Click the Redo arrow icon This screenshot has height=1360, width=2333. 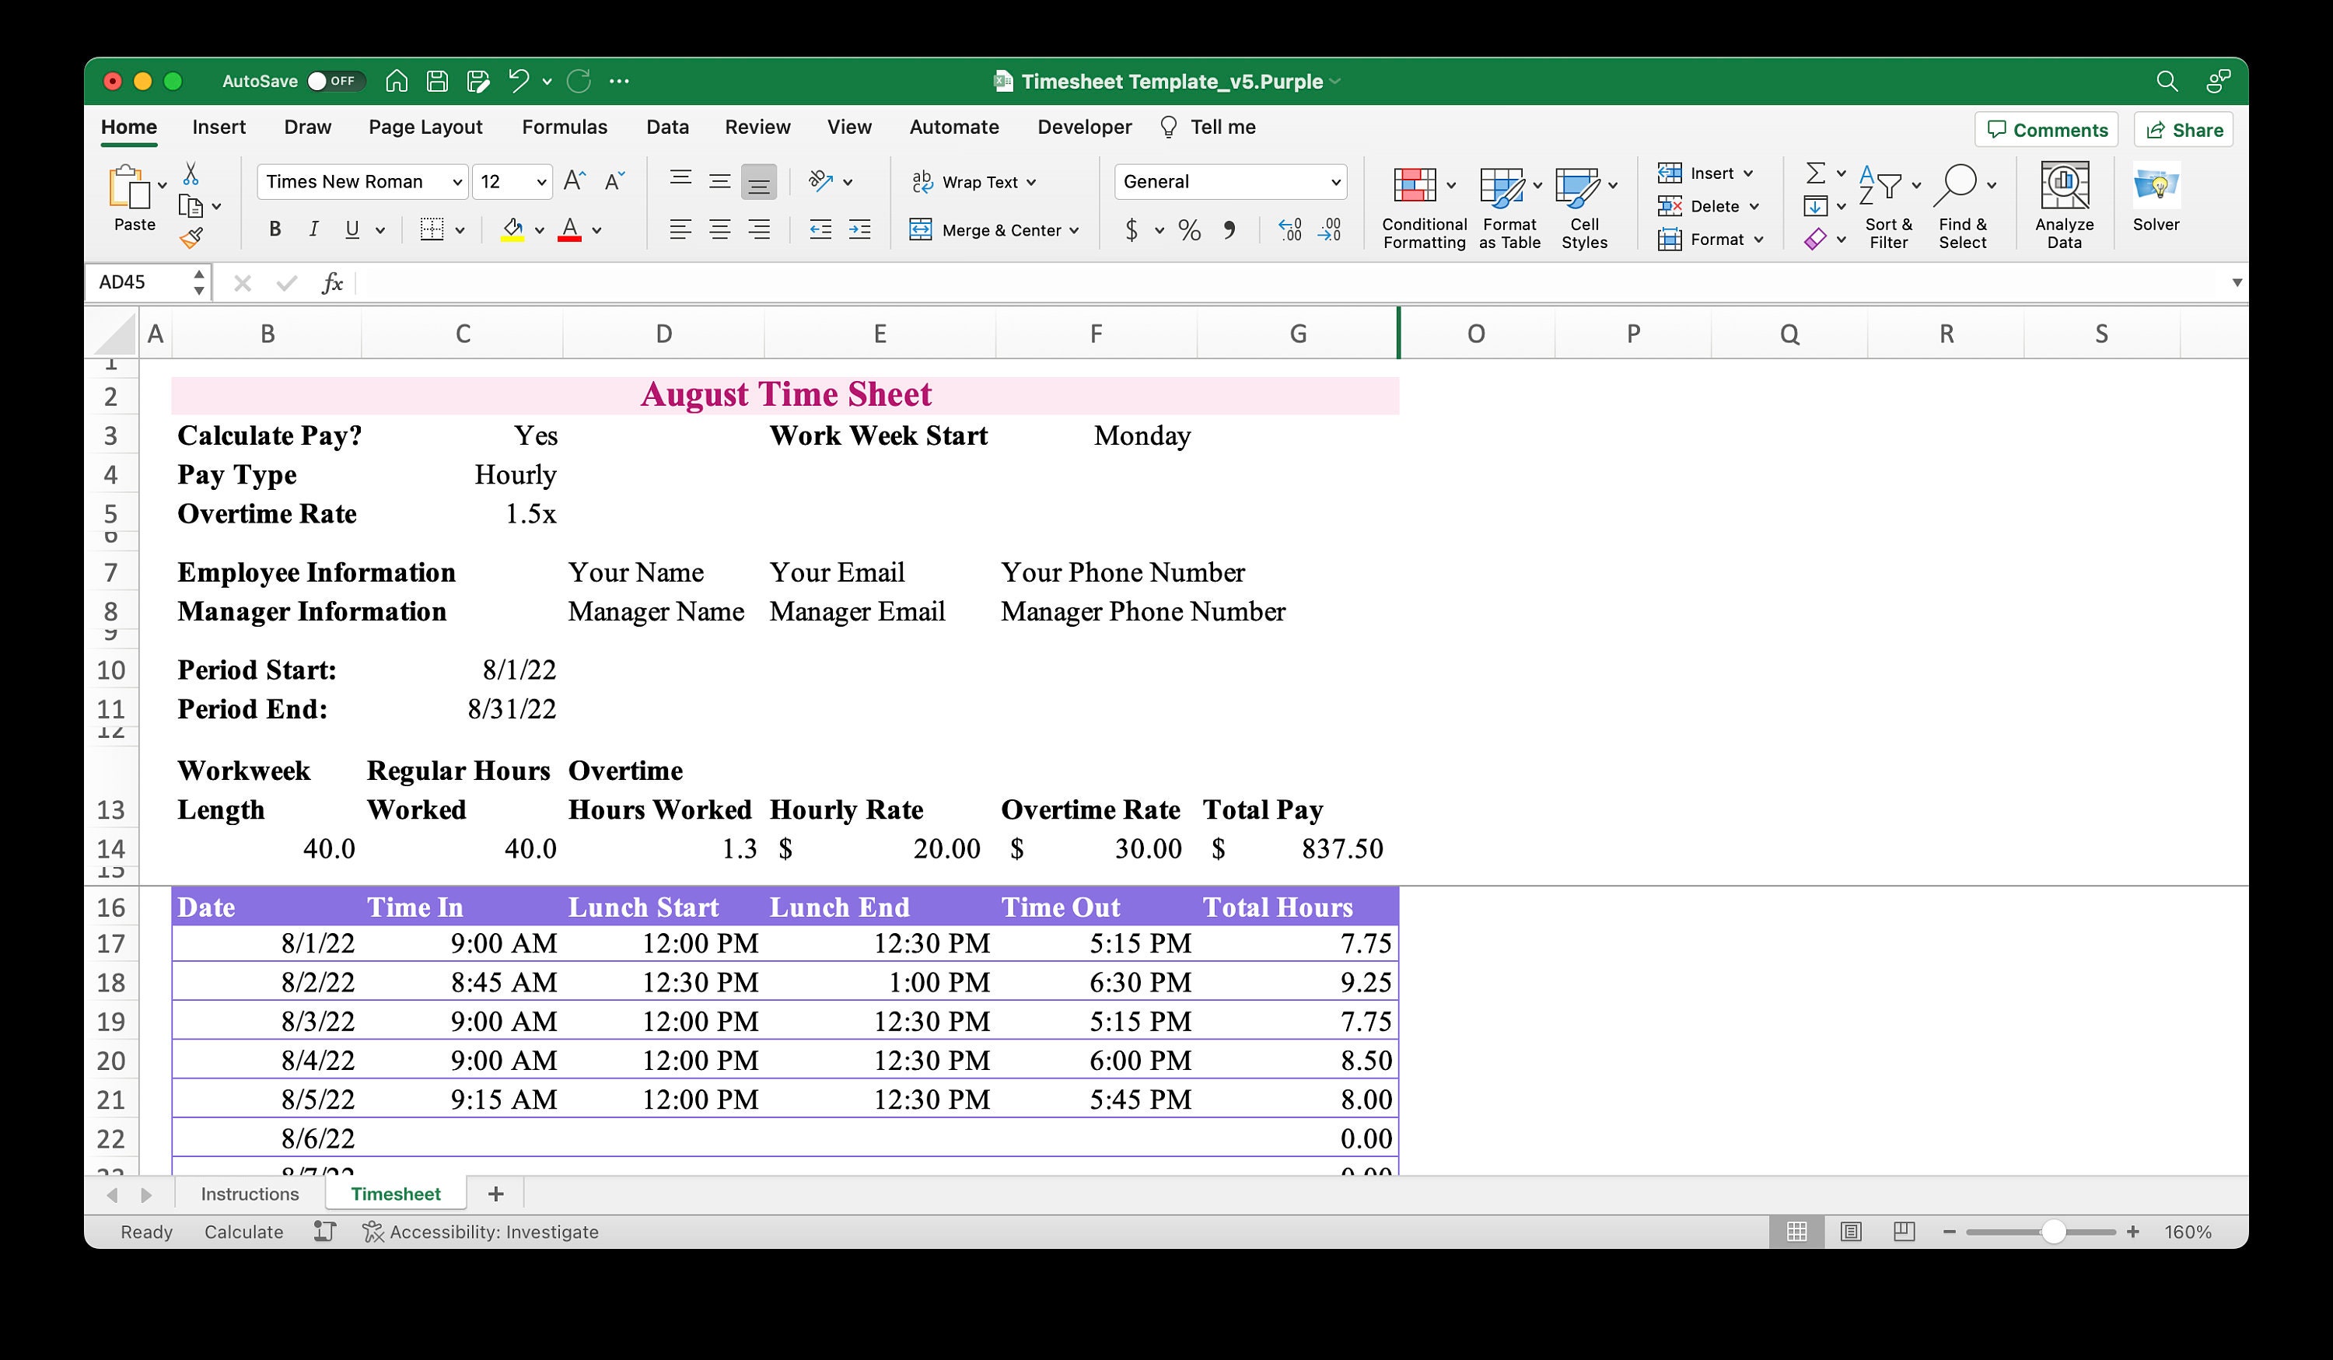[x=579, y=82]
